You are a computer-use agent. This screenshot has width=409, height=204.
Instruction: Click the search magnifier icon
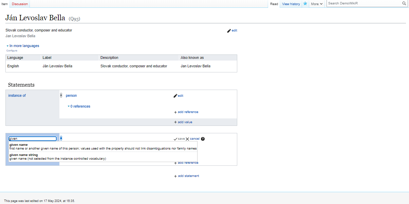(x=404, y=3)
